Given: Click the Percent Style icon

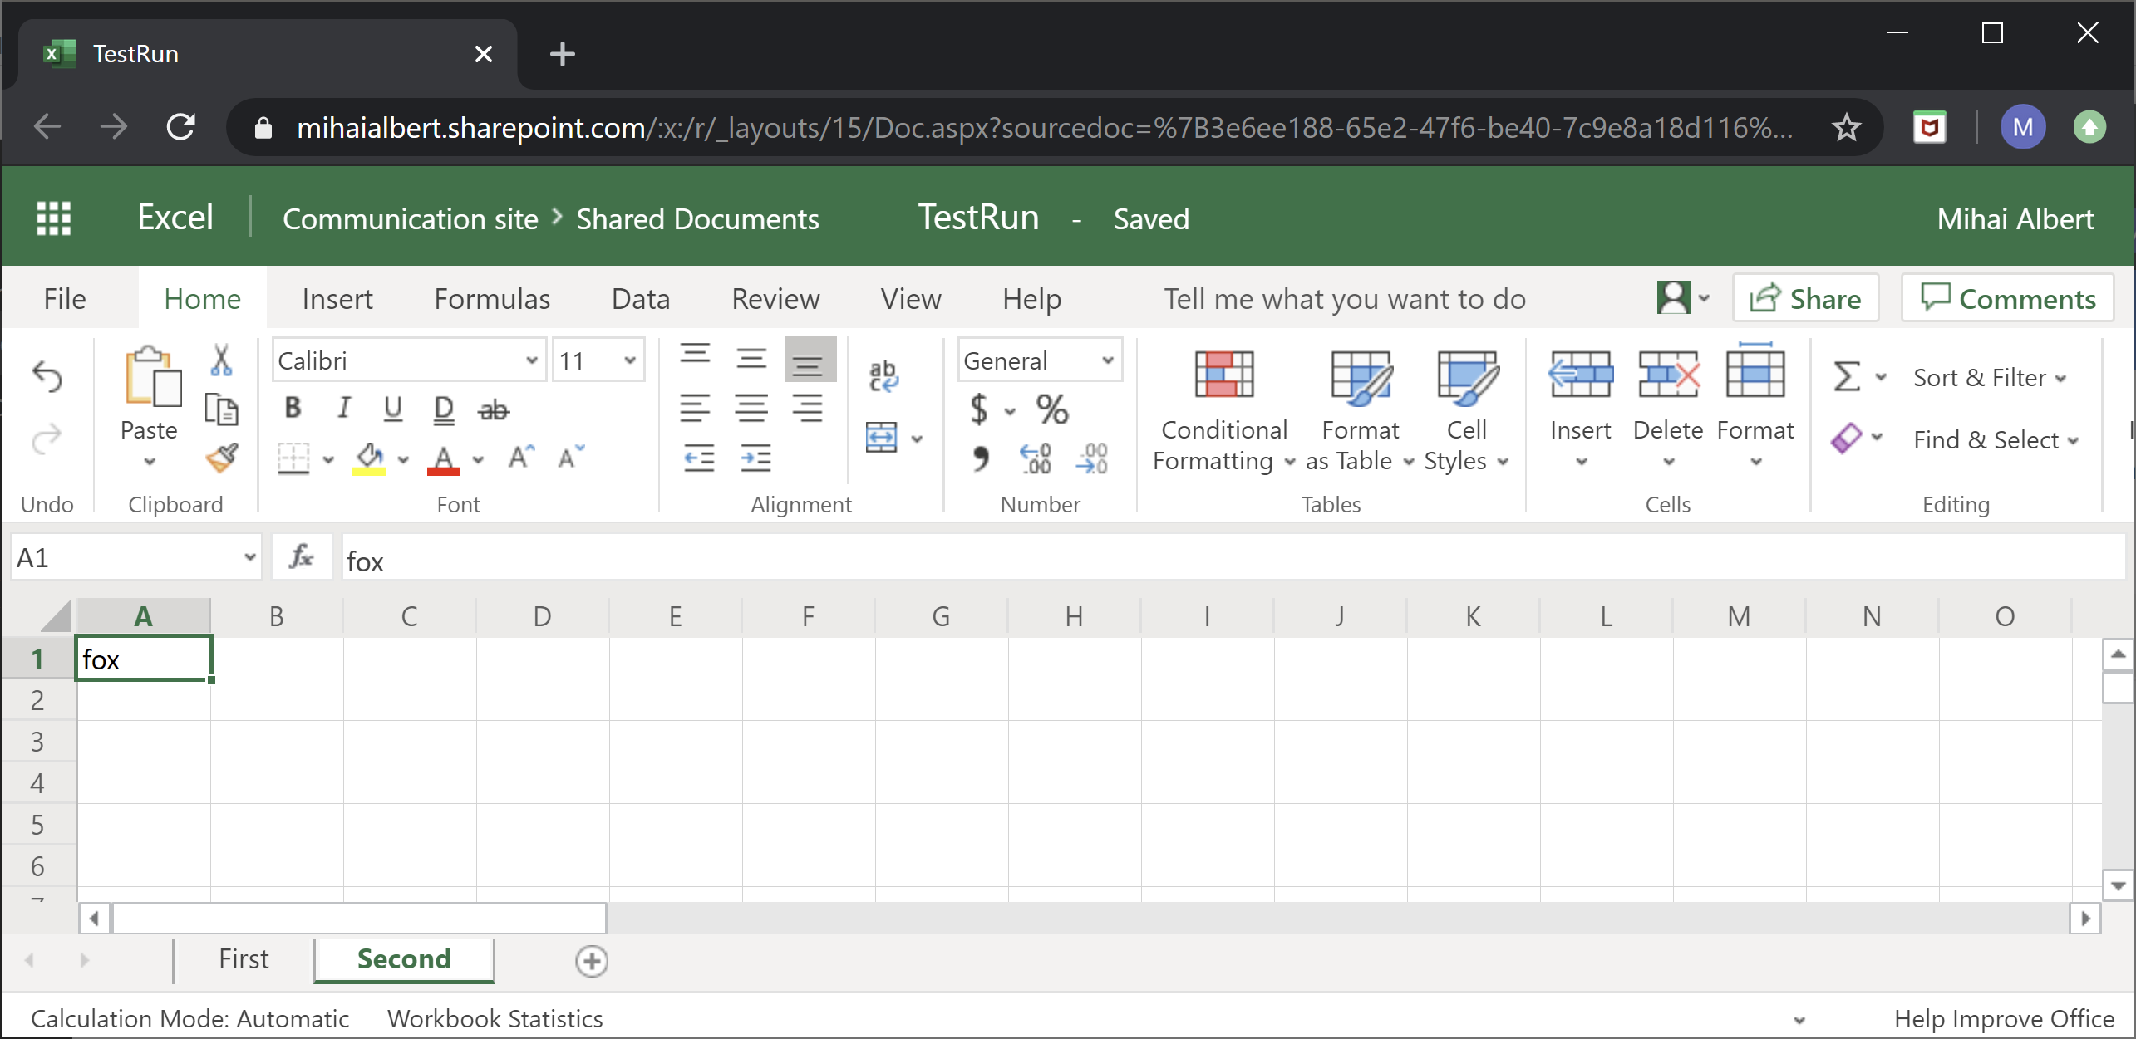Looking at the screenshot, I should [1052, 409].
